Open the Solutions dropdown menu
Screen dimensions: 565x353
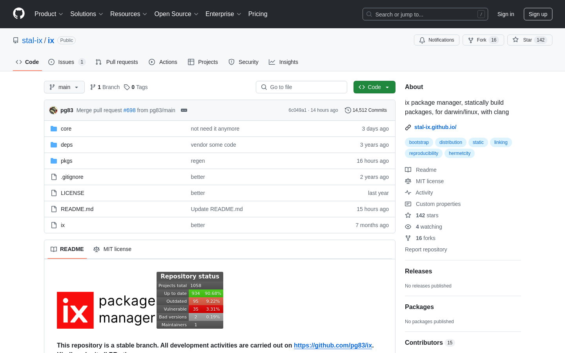coord(87,14)
